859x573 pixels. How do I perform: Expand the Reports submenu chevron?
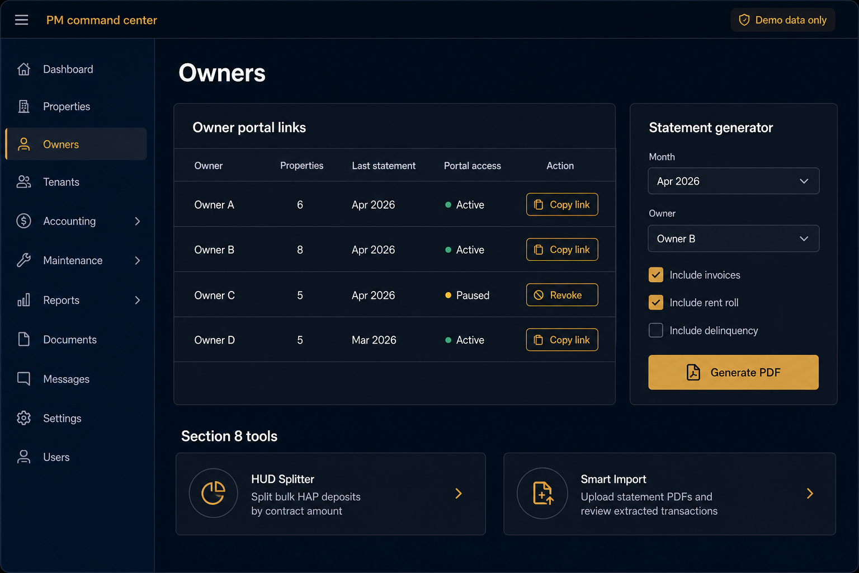tap(138, 300)
